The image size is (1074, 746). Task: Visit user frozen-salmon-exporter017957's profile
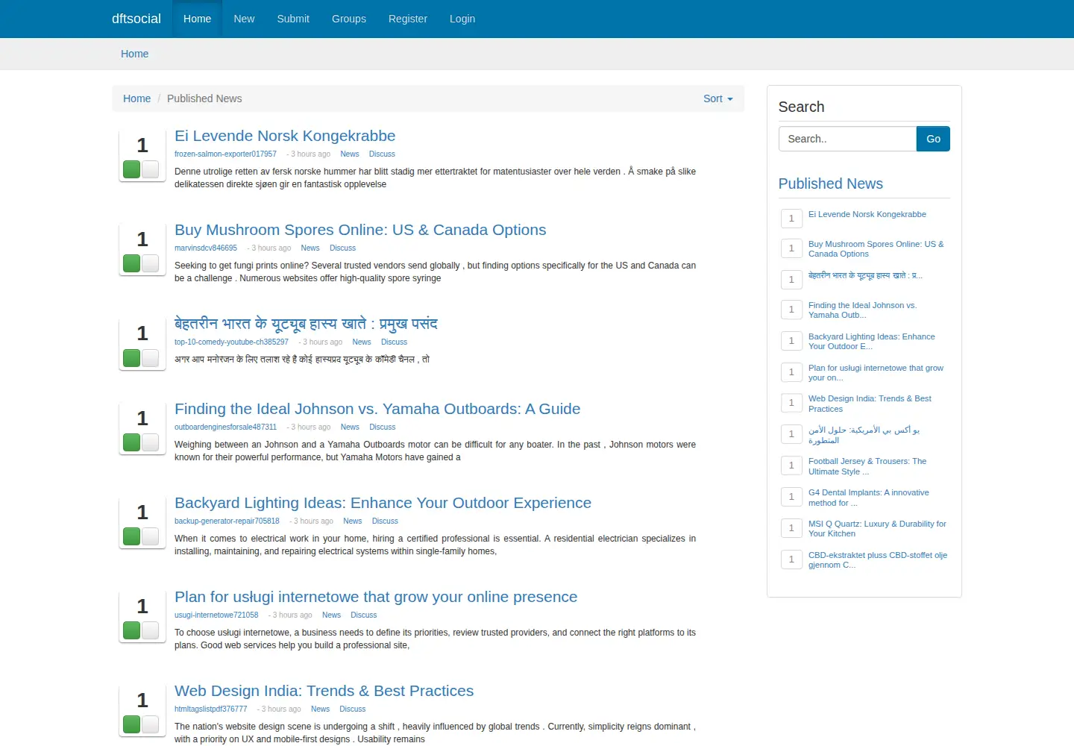[225, 154]
